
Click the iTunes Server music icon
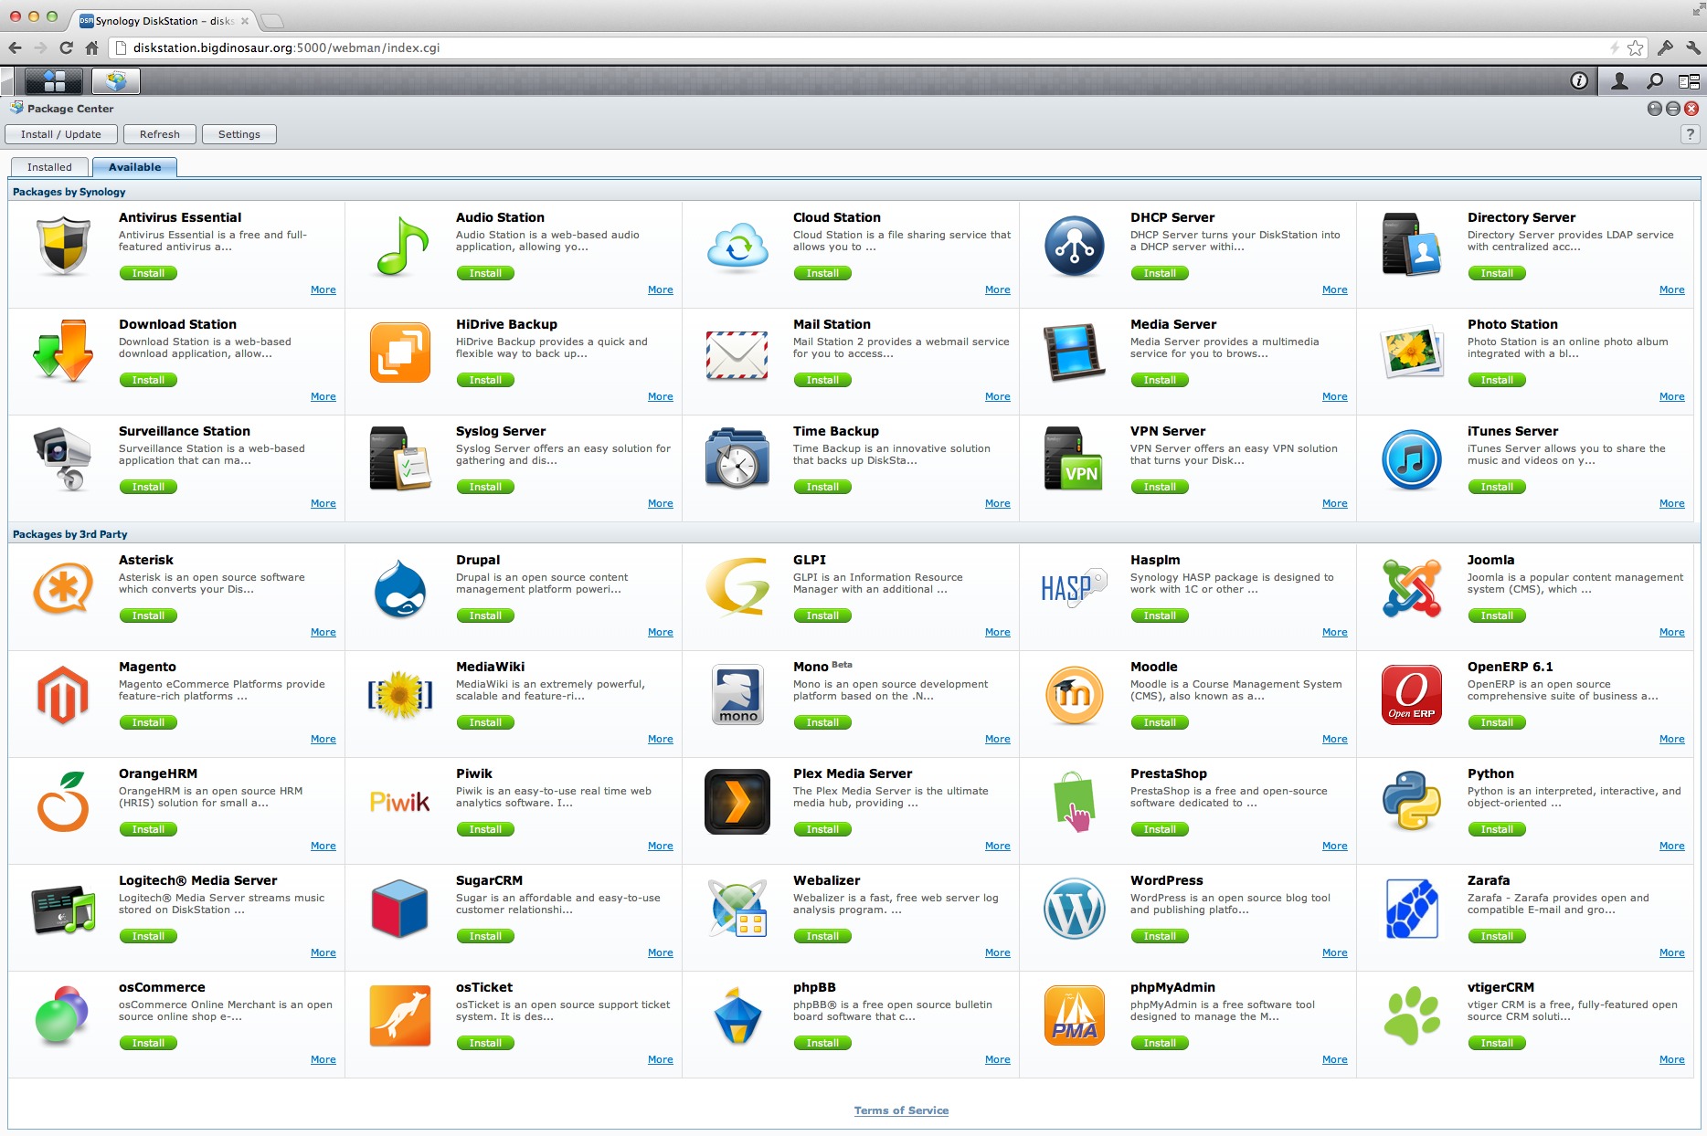(x=1412, y=459)
